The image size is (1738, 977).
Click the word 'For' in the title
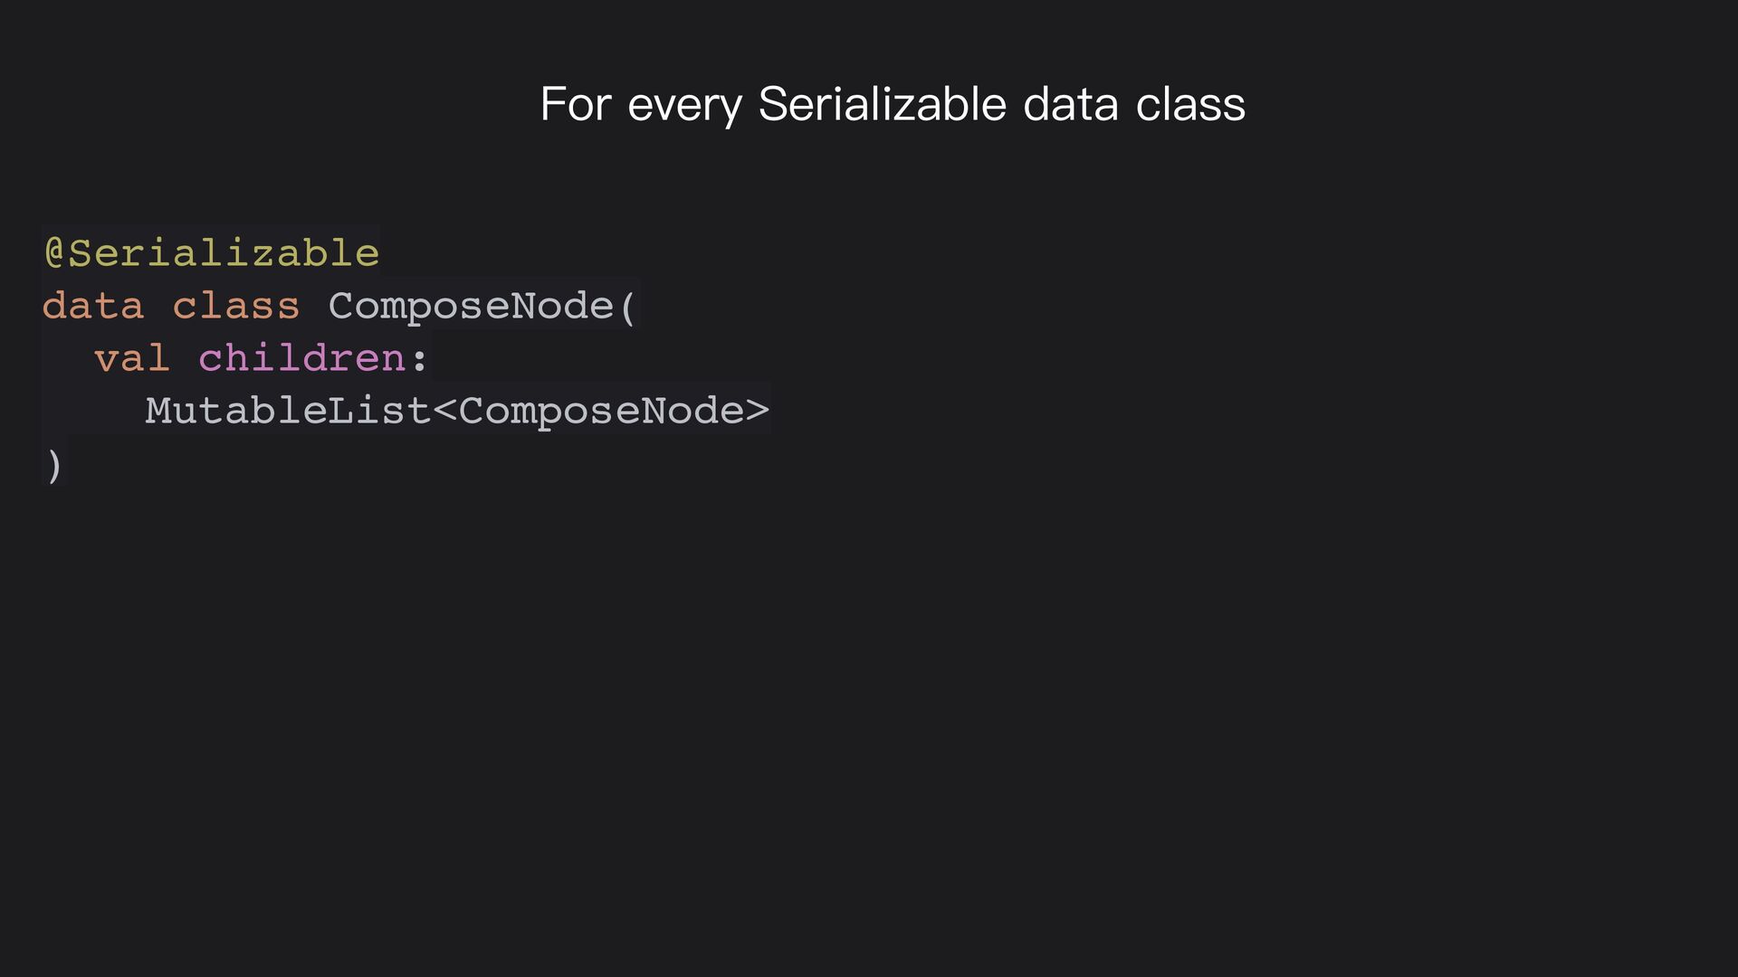(576, 104)
